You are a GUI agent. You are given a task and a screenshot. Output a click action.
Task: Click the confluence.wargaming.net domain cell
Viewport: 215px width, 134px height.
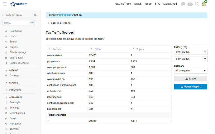[61, 85]
